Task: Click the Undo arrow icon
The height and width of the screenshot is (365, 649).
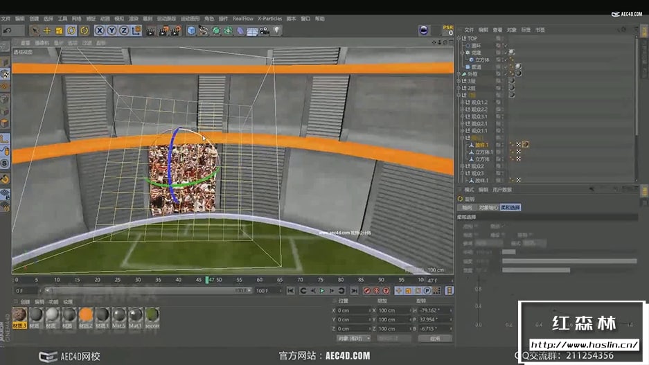Action: (x=6, y=30)
